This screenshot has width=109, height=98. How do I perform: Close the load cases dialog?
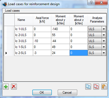pos(101,2)
